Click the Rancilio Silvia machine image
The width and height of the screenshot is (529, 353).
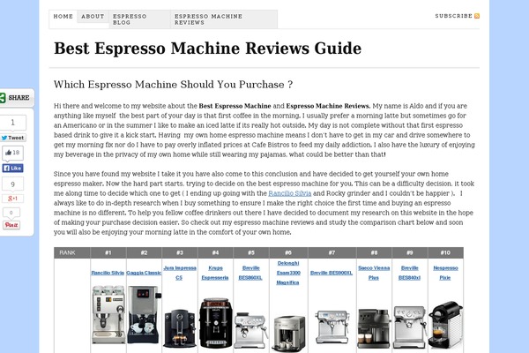click(108, 314)
